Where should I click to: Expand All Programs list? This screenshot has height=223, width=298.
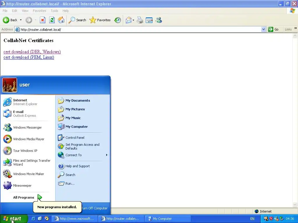(28, 197)
